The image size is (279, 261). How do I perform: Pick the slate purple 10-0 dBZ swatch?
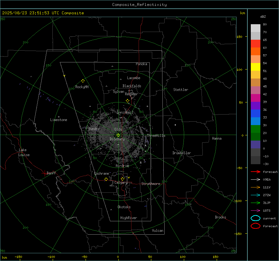click(x=255, y=145)
